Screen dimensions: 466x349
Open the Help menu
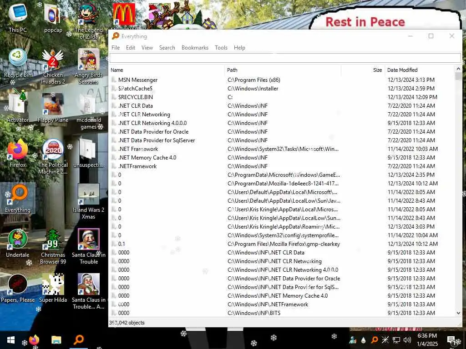tap(239, 47)
